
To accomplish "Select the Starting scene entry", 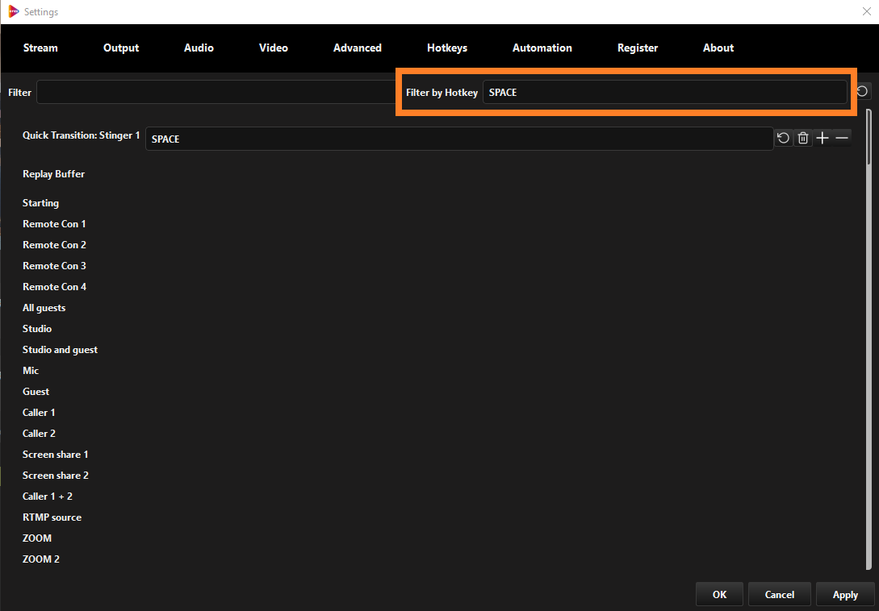I will (x=40, y=203).
